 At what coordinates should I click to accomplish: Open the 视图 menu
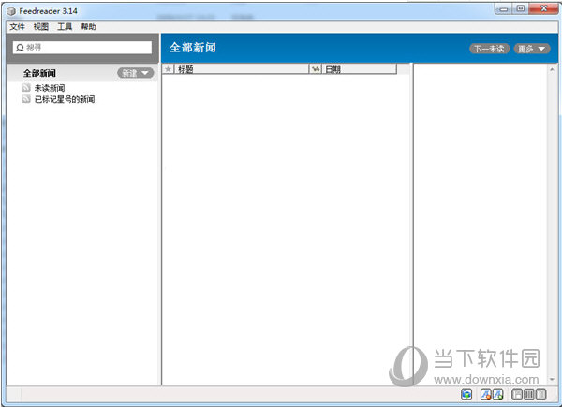tap(41, 26)
